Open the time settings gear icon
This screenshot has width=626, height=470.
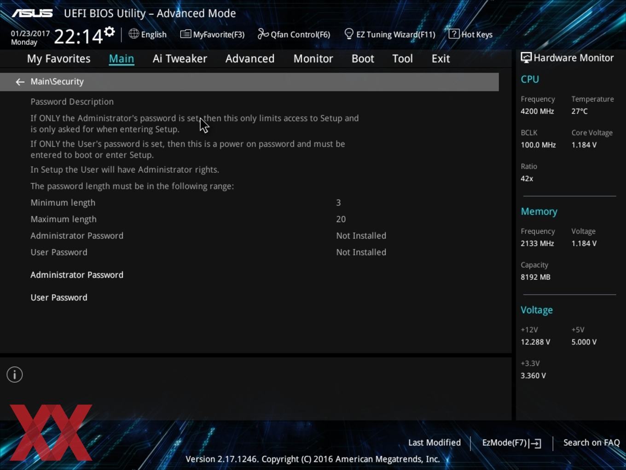coord(109,32)
